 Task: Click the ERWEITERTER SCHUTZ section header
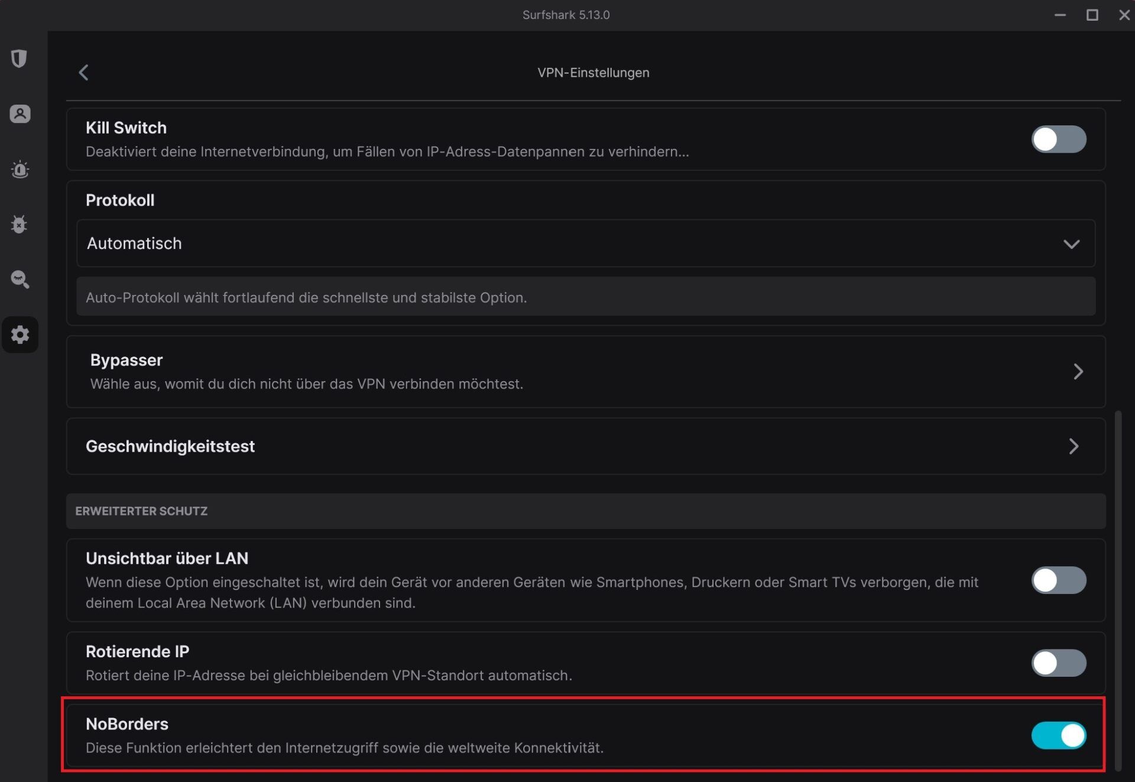(141, 511)
